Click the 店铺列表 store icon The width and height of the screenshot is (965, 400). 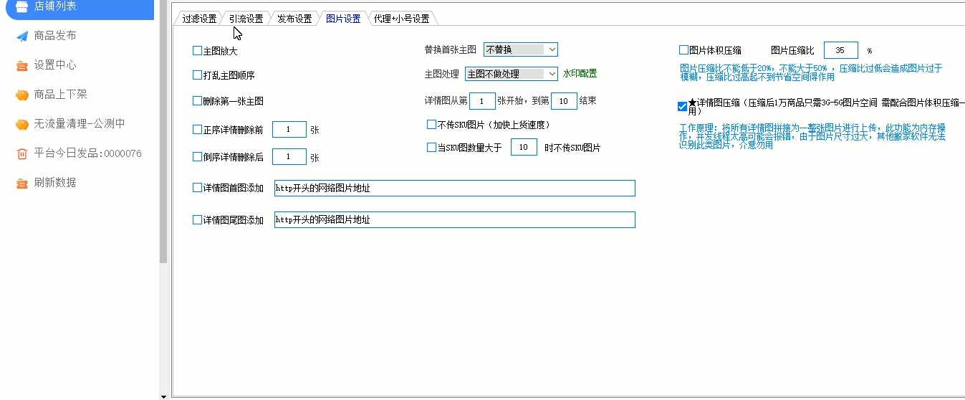(x=22, y=6)
